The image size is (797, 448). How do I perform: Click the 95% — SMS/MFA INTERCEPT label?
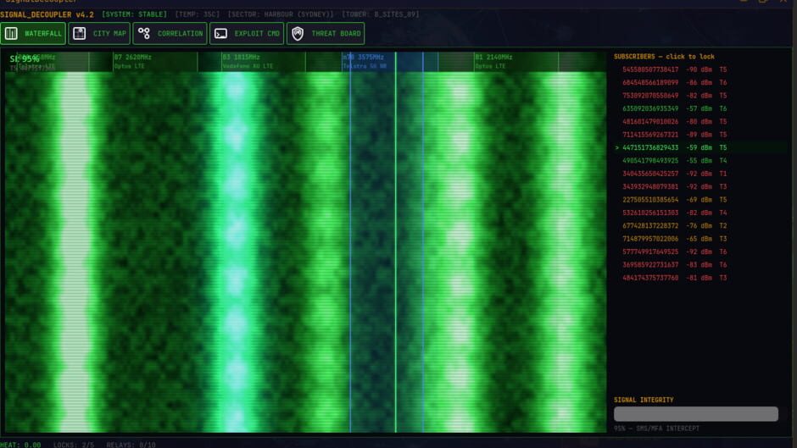coord(657,429)
